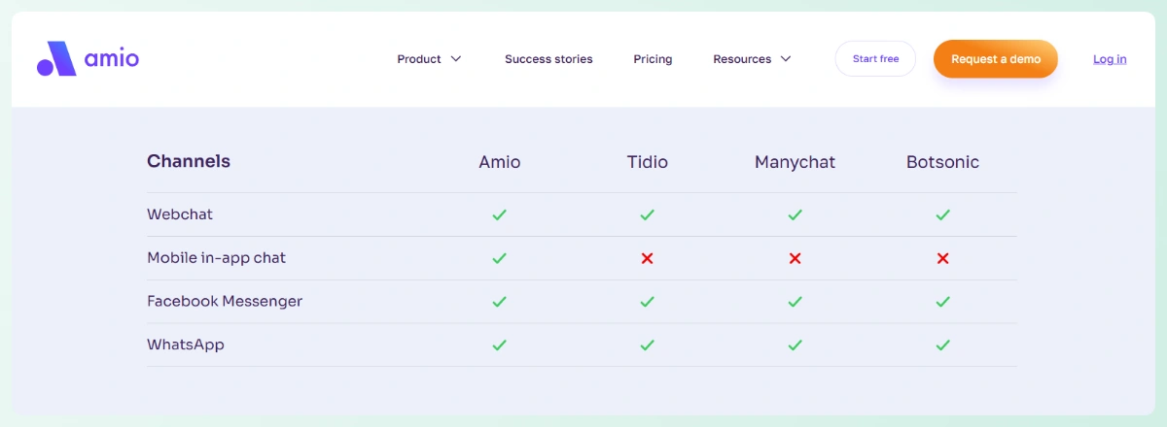Screen dimensions: 1167x427
Task: Click Amio's Mobile in-app chat checkmark
Action: (499, 258)
